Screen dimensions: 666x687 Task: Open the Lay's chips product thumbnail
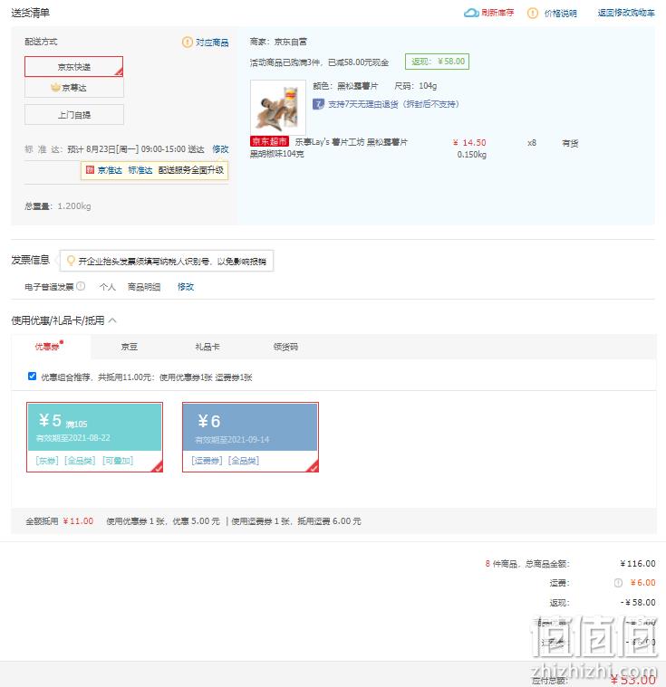coord(277,108)
